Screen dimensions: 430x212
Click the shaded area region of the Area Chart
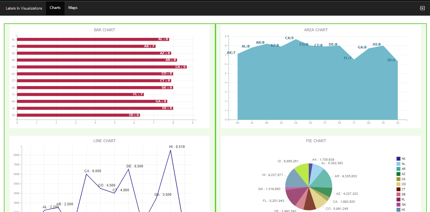[x=316, y=89]
